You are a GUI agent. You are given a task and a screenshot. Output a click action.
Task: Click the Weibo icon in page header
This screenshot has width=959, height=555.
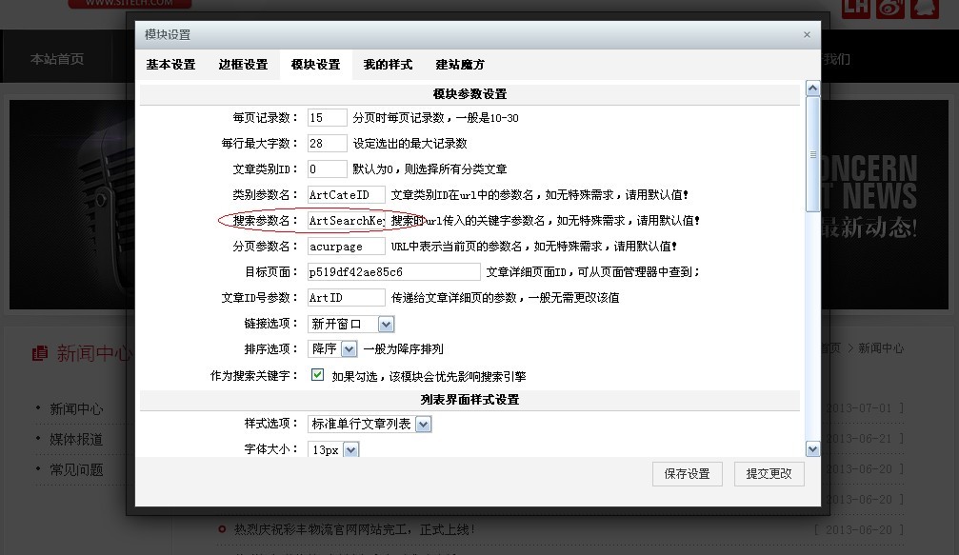890,8
